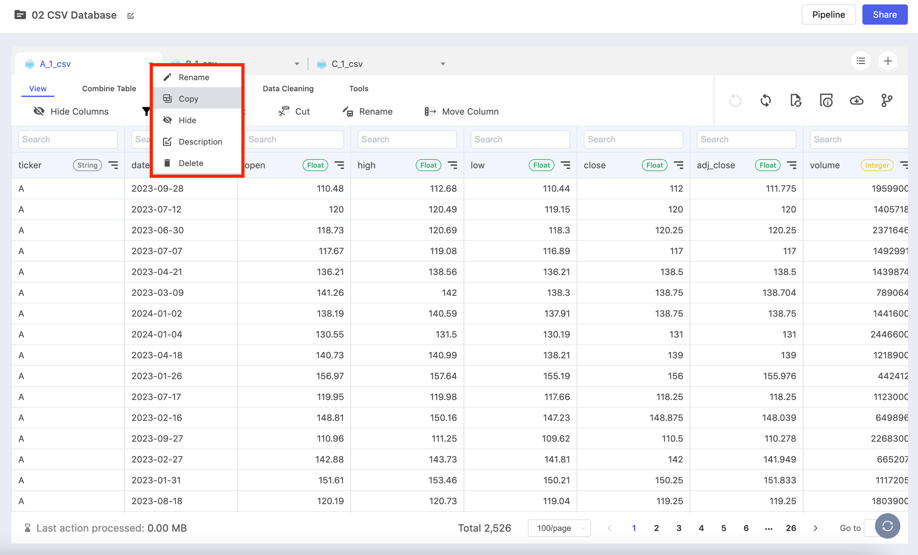Viewport: 918px width, 555px height.
Task: Open the high column options menu
Action: pyautogui.click(x=453, y=165)
